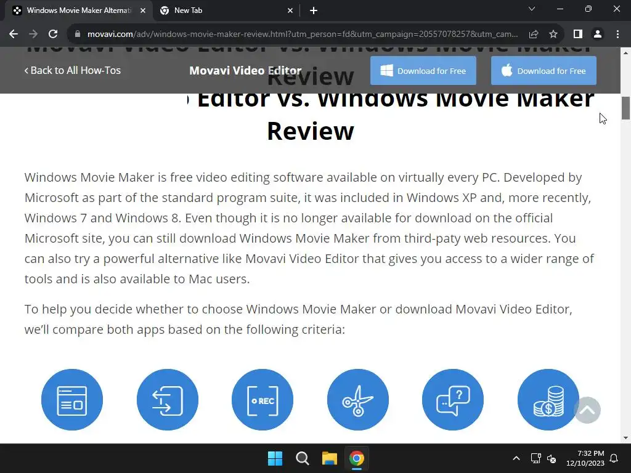Open a new tab with plus button
This screenshot has width=631, height=473.
(x=314, y=11)
